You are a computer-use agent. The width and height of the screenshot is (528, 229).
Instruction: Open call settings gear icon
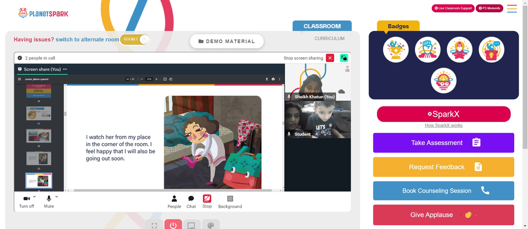20,58
